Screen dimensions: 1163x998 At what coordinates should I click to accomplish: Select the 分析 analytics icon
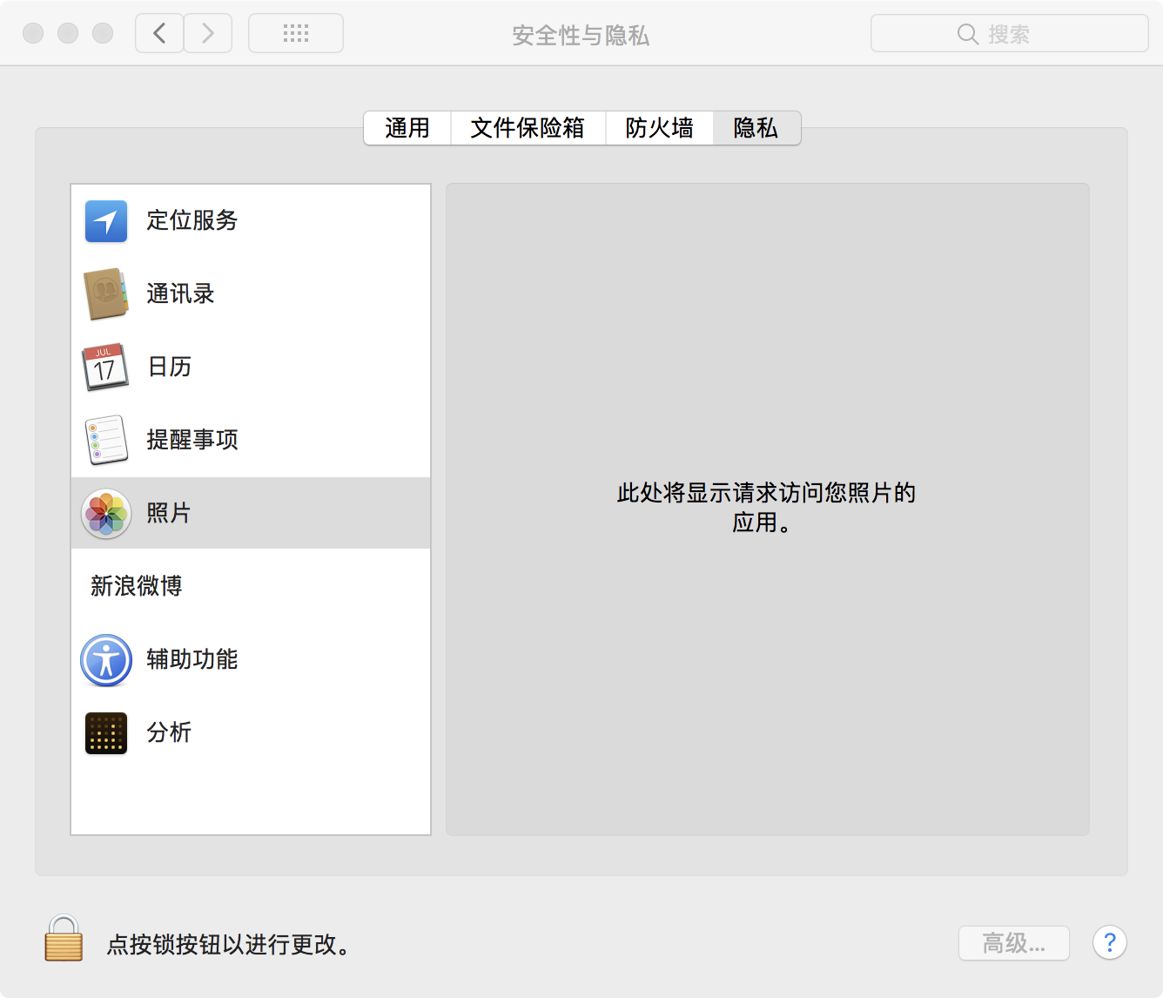tap(106, 733)
